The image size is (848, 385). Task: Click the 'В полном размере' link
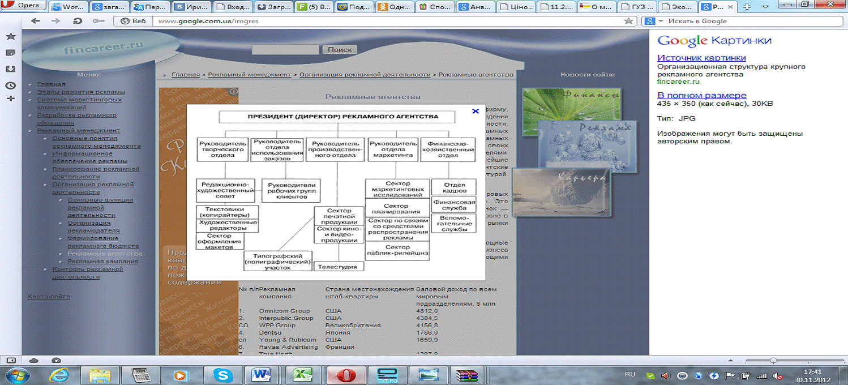coord(701,95)
